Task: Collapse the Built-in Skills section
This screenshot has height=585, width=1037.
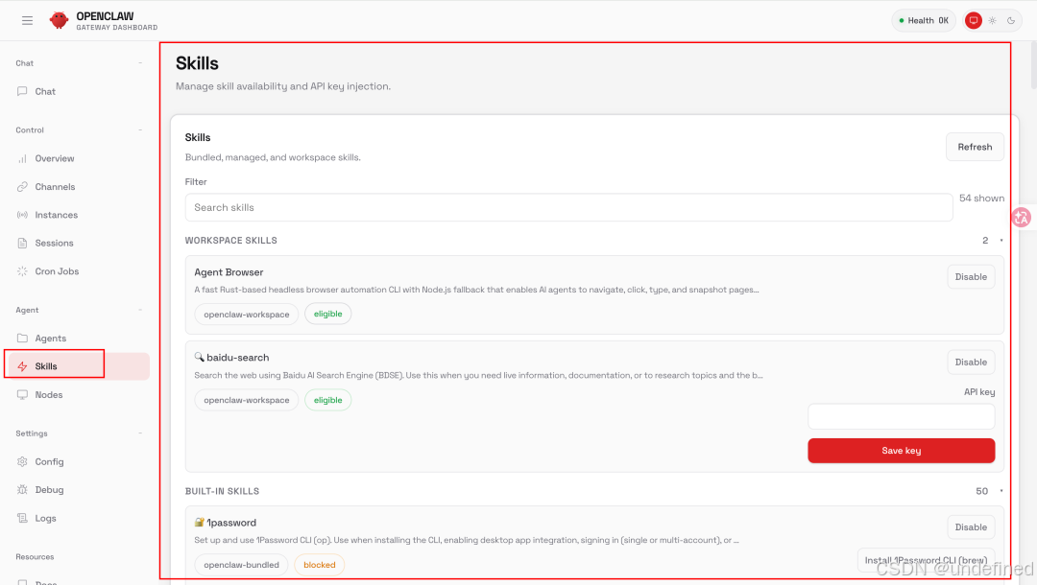Action: (1001, 491)
